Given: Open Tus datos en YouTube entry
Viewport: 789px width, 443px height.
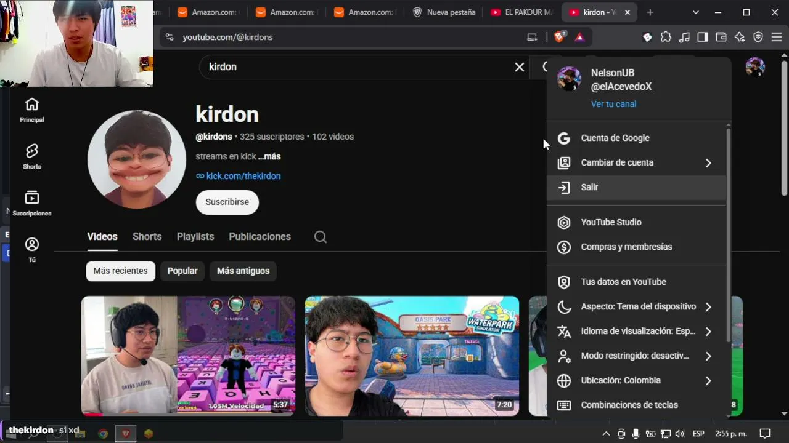Looking at the screenshot, I should click(x=636, y=282).
